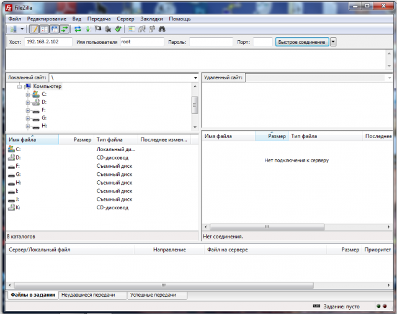The image size is (397, 314).
Task: Click the local tree vertical scrollbar thumb
Action: pos(194,105)
